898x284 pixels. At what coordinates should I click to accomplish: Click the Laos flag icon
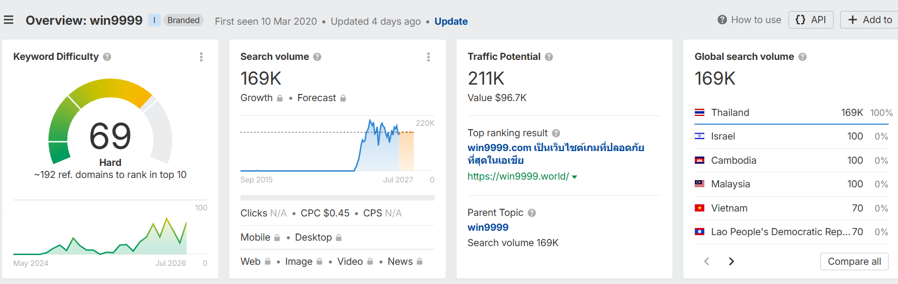coord(700,232)
